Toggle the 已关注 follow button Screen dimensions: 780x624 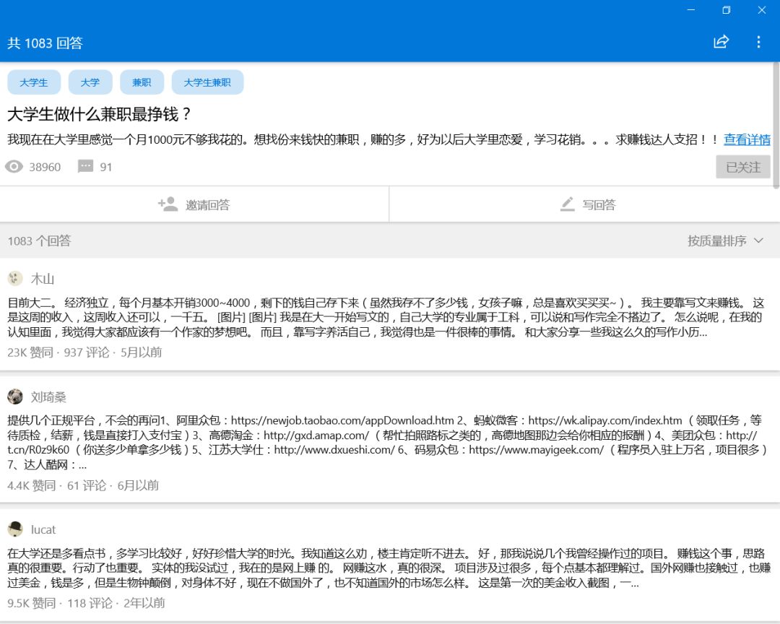tap(742, 167)
